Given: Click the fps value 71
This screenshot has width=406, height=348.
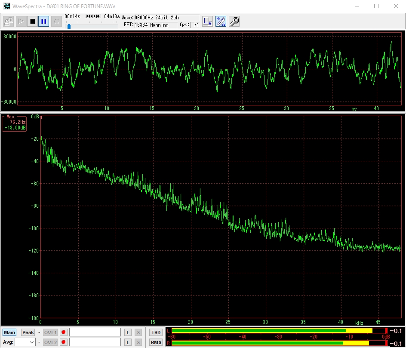Looking at the screenshot, I should pyautogui.click(x=195, y=25).
